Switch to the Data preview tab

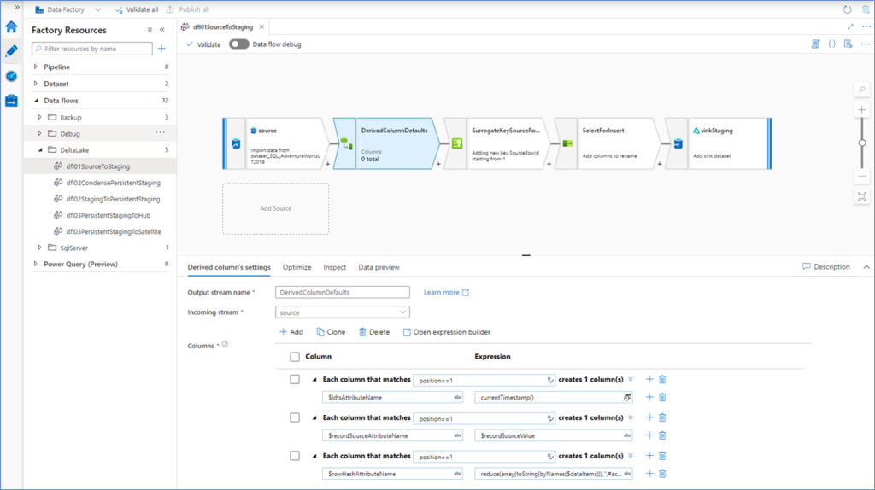pyautogui.click(x=379, y=267)
